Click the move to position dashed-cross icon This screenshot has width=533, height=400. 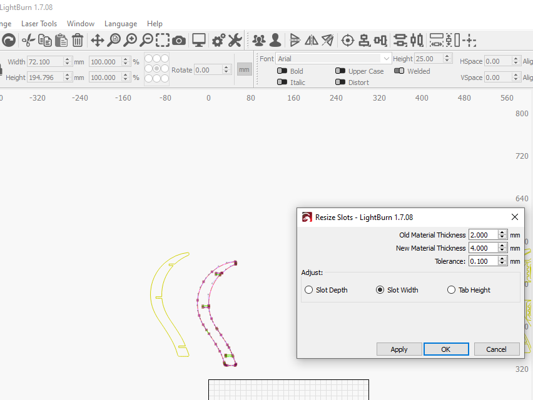(x=469, y=41)
